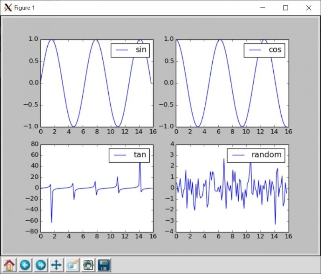Save the figure with floppy icon
The width and height of the screenshot is (321, 274).
point(104,265)
